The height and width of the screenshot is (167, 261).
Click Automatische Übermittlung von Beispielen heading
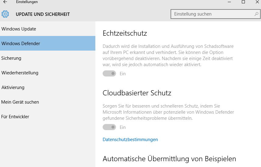[169, 159]
